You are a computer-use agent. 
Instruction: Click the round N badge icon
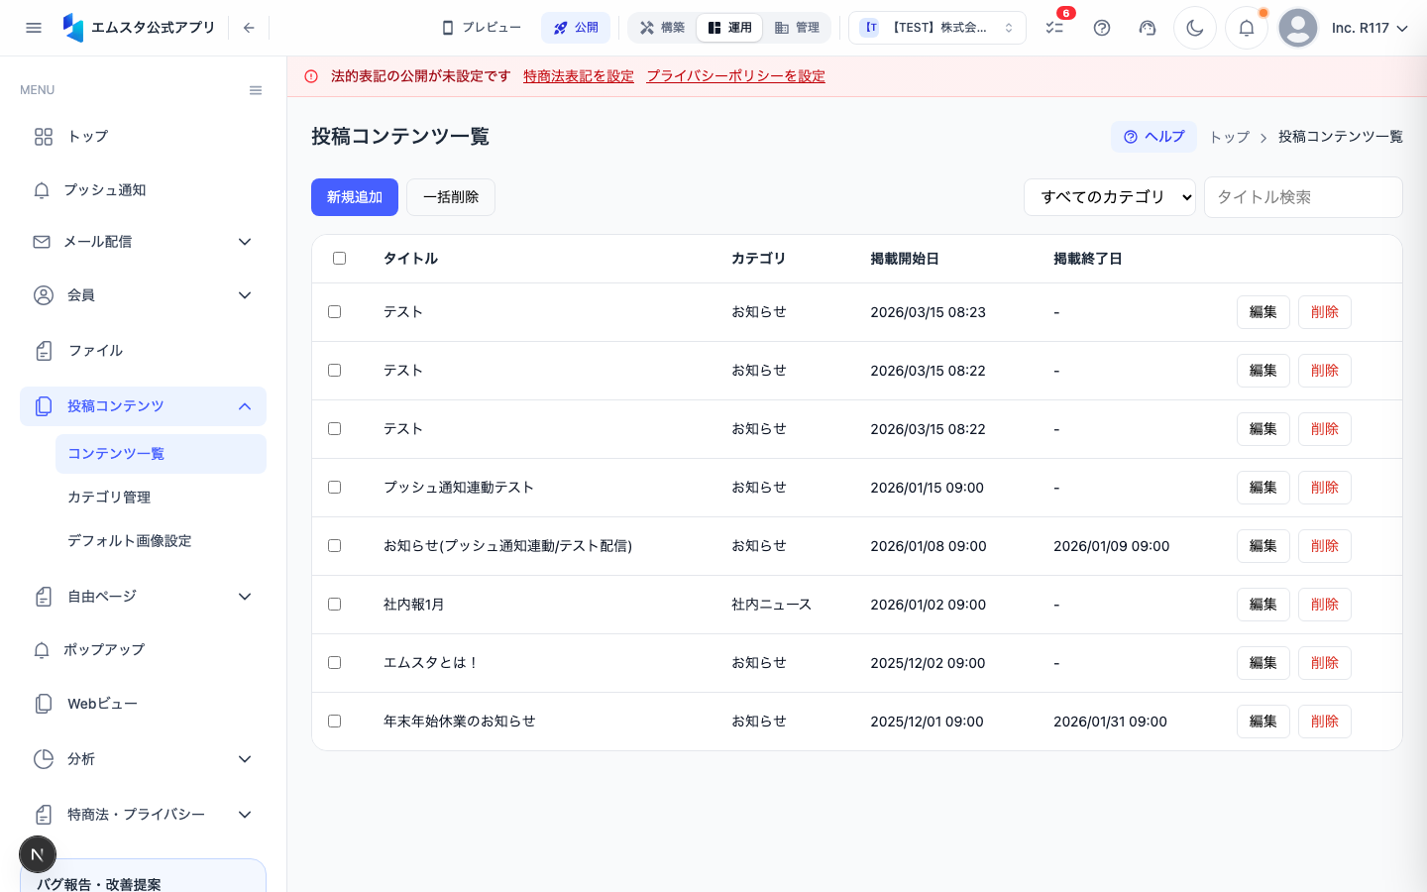point(38,854)
